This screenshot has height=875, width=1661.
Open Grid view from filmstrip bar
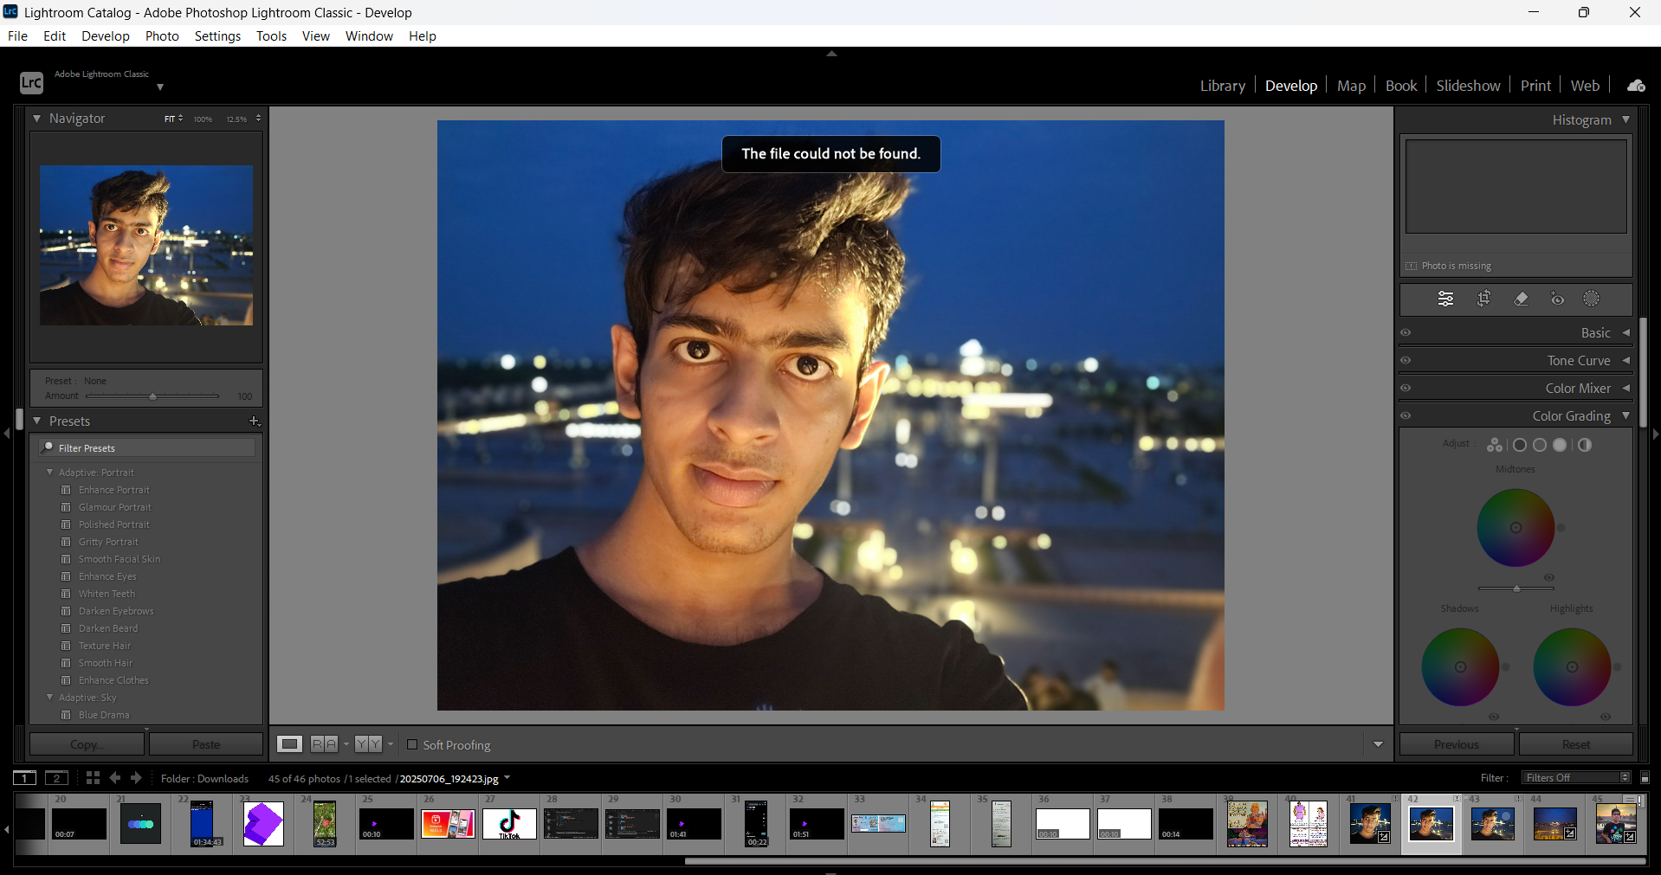(93, 778)
